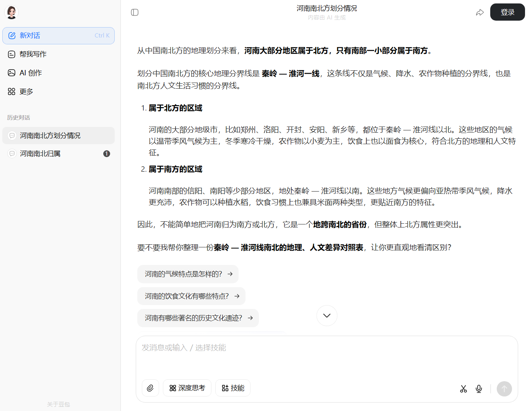Screen dimensions: 530x411
Task: Click the 登录 login button
Action: coord(507,12)
